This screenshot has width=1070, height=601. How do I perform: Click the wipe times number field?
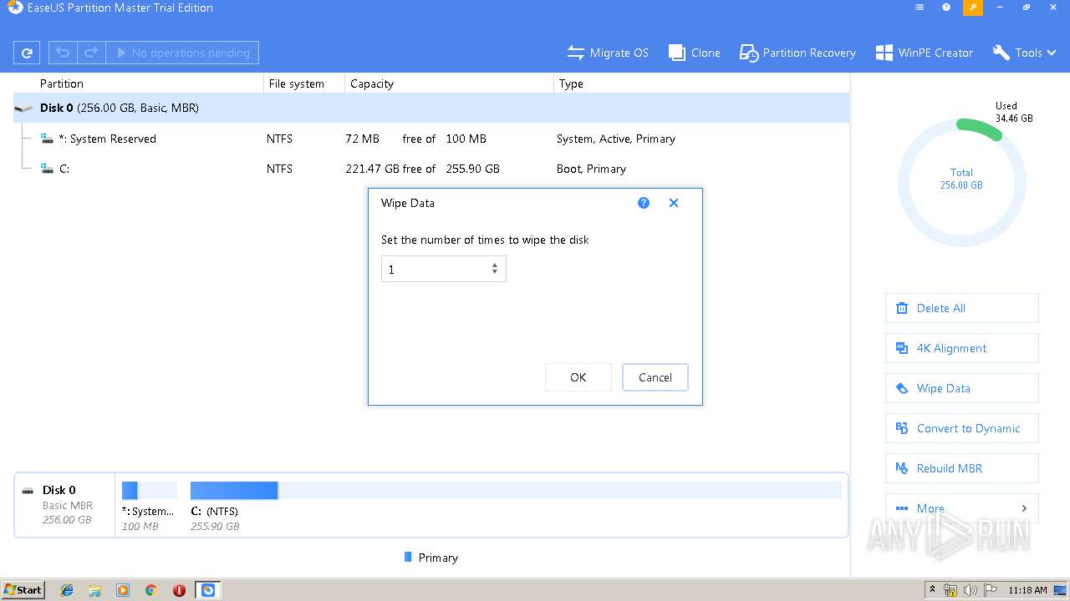point(435,269)
